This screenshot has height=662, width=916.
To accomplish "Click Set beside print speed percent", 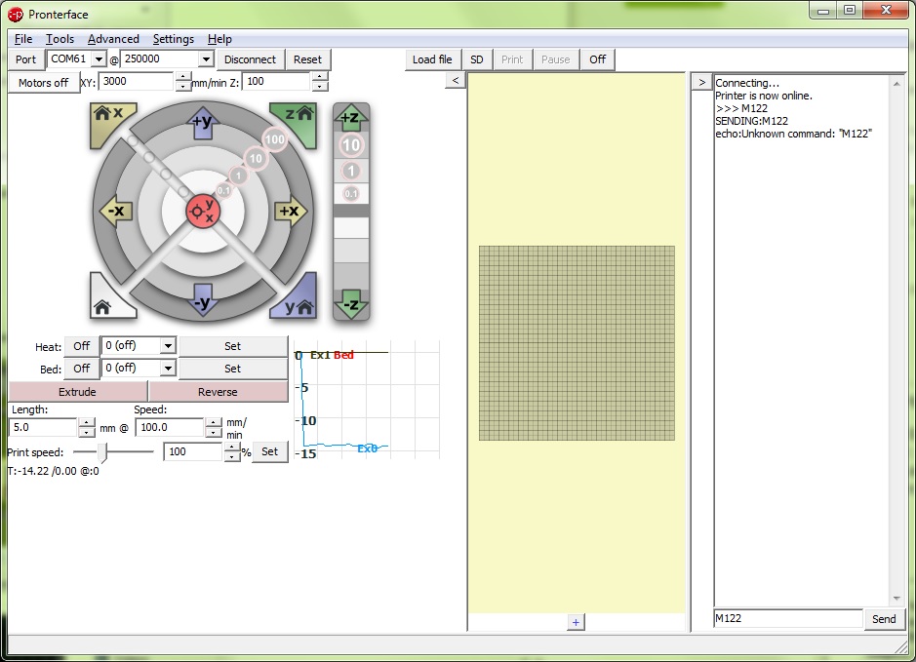I will (x=269, y=451).
